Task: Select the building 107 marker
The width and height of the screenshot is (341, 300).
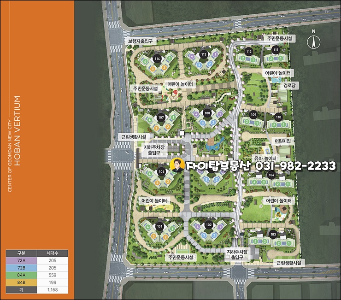Action: pyautogui.click(x=161, y=118)
